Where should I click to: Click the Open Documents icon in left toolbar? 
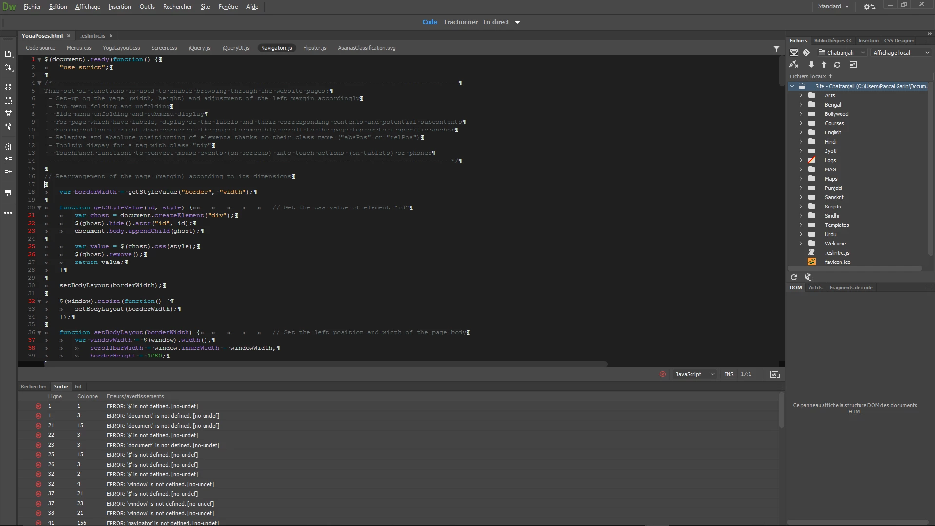pos(8,54)
